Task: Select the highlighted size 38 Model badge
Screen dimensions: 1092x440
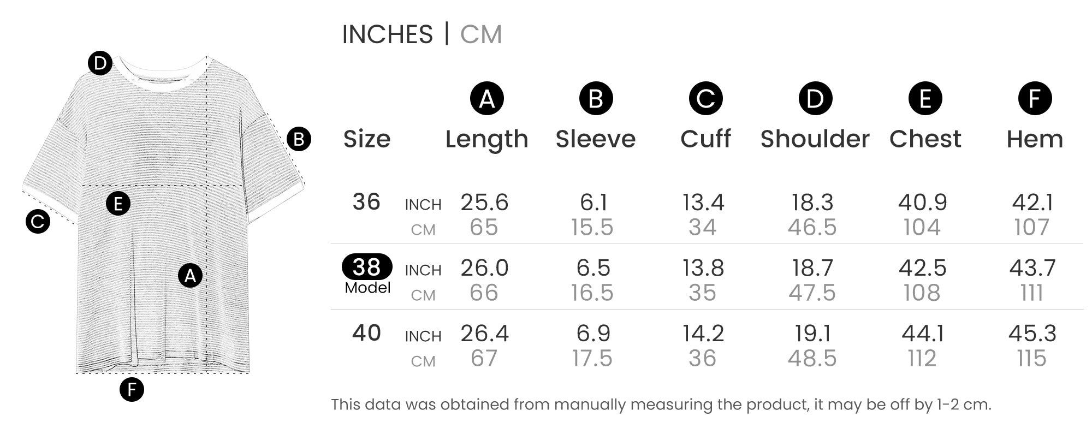Action: tap(367, 267)
